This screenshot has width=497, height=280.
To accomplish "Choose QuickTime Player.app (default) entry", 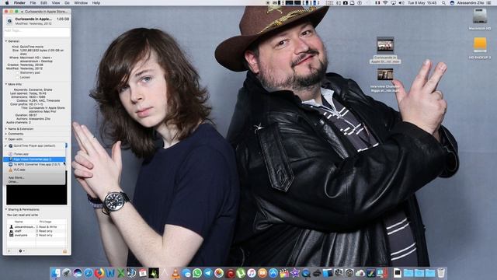I will pos(34,145).
